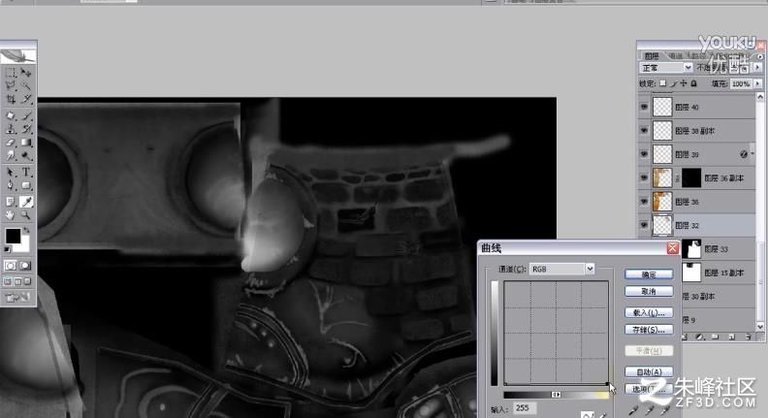Select the Path Selection tool
This screenshot has height=418, width=768.
coord(11,172)
